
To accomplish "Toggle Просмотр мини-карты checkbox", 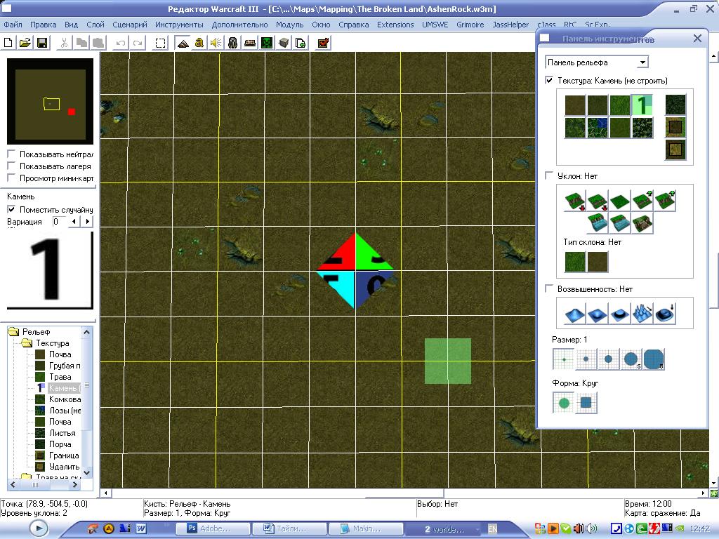I will click(x=11, y=178).
